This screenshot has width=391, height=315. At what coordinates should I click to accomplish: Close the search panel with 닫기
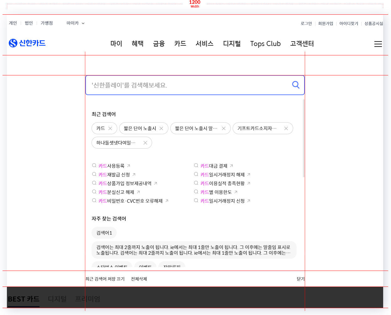tap(300, 279)
